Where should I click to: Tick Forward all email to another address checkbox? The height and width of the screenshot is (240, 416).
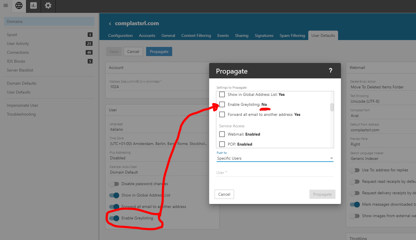[222, 114]
